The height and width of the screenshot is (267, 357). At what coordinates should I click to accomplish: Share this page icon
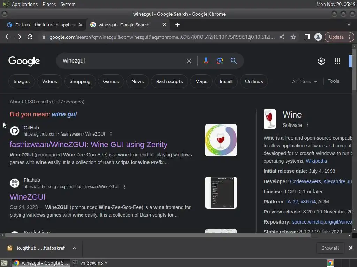click(282, 37)
